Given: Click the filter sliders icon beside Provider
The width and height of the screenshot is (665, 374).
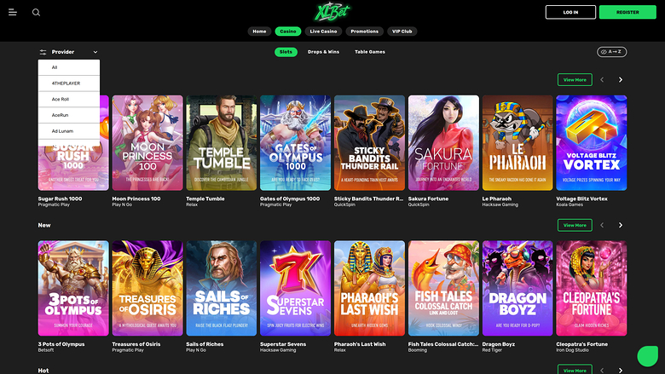Looking at the screenshot, I should [43, 52].
